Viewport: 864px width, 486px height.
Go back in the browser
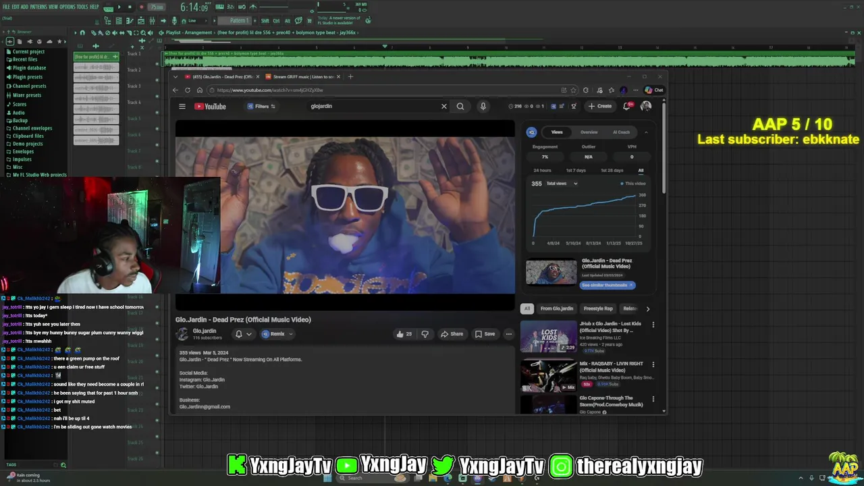point(175,90)
